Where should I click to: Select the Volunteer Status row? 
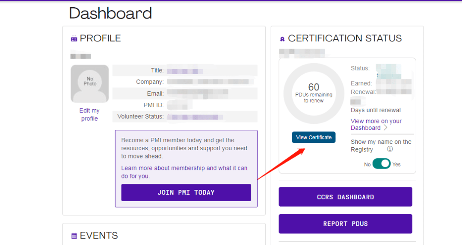coord(185,117)
